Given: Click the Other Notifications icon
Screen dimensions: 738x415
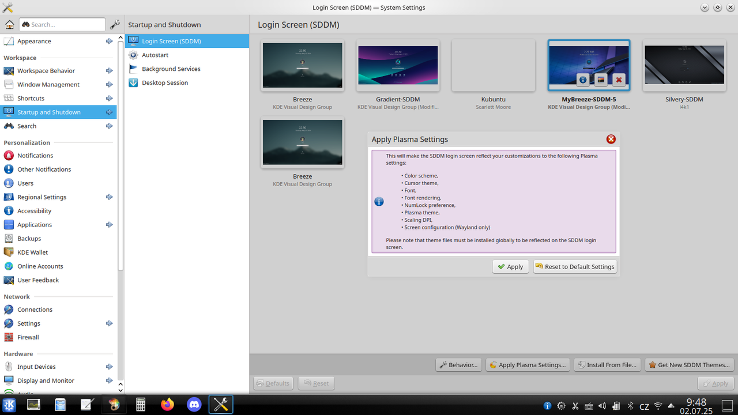Looking at the screenshot, I should point(9,169).
